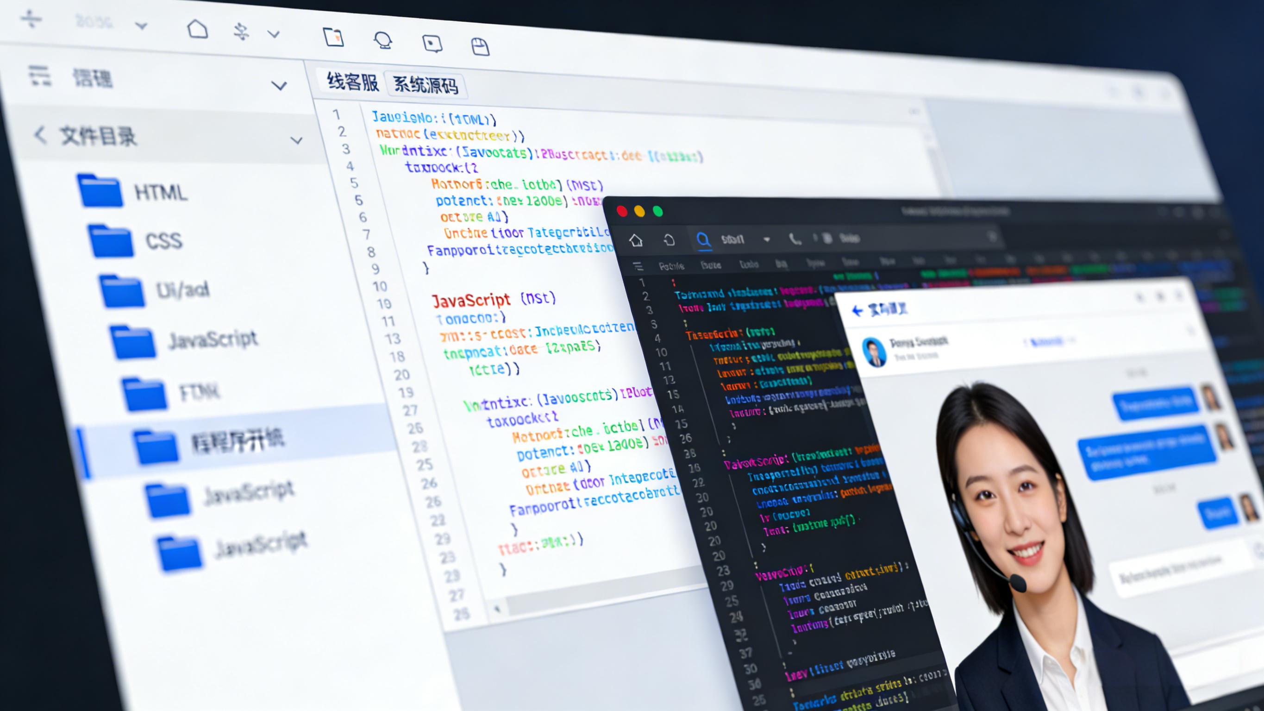Switch to the 系统源码 tab
Screen dimensions: 1264x711
pos(426,85)
